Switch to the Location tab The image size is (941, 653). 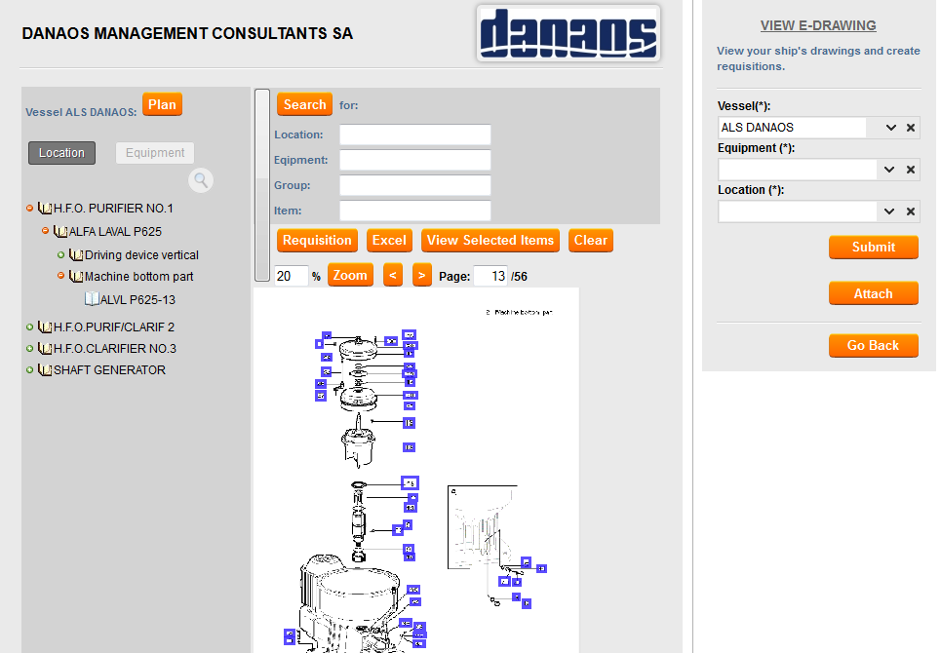coord(61,153)
